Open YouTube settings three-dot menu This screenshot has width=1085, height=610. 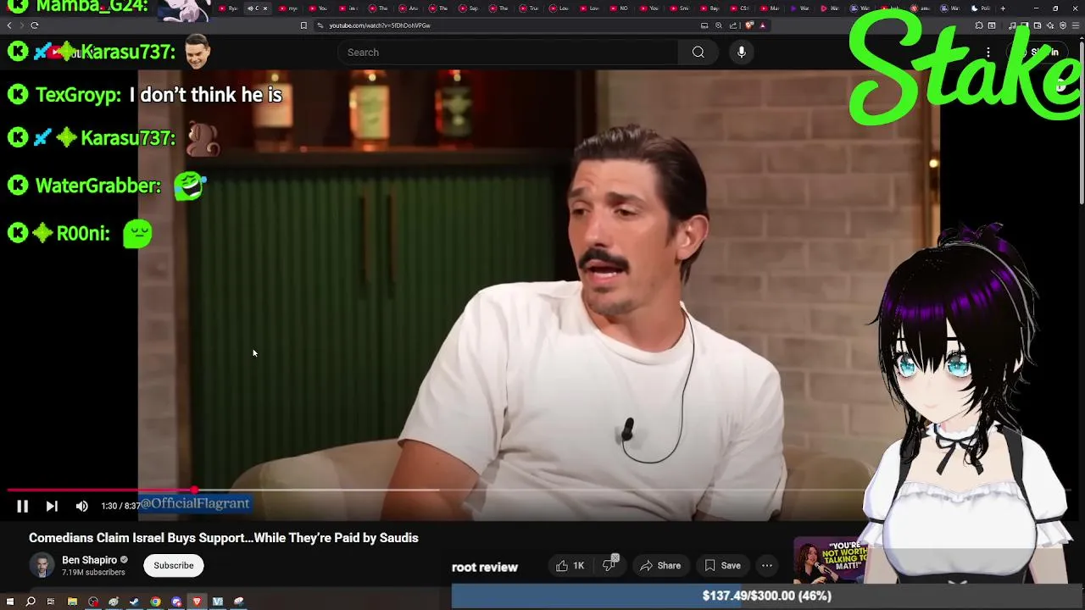(988, 53)
